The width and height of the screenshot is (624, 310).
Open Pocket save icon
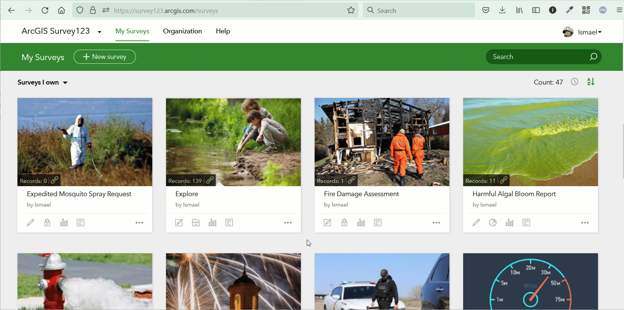pyautogui.click(x=485, y=10)
